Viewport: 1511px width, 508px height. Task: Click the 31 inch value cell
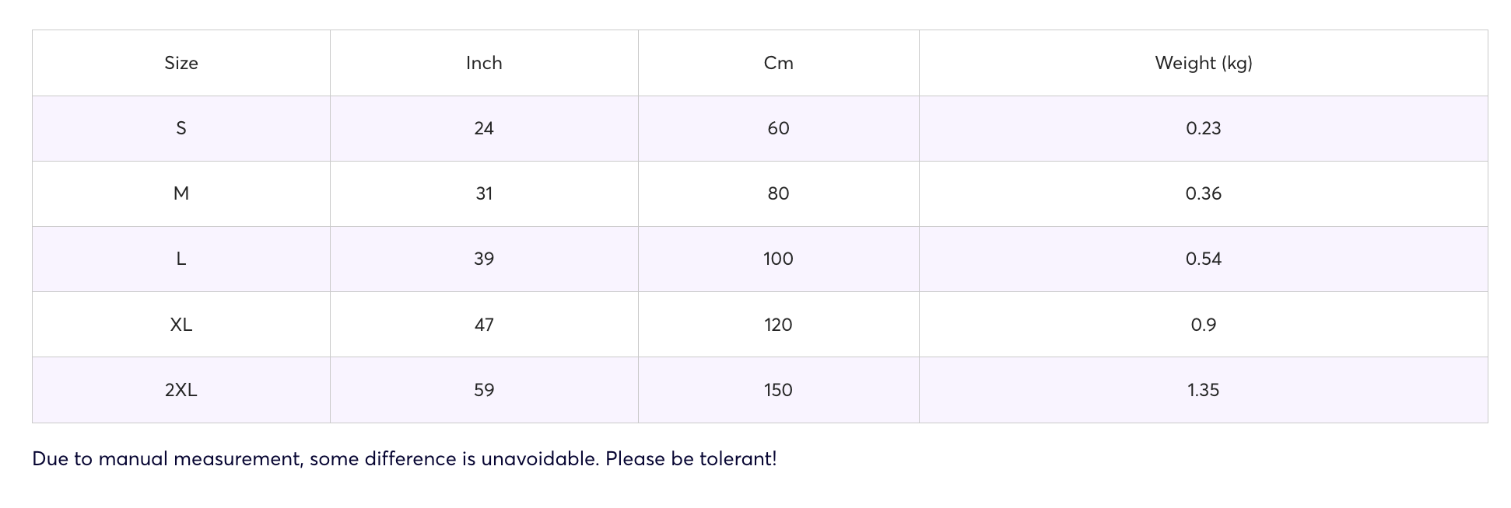(484, 193)
